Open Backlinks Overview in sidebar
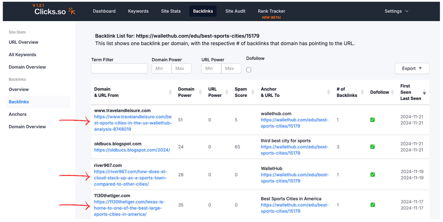 [19, 89]
